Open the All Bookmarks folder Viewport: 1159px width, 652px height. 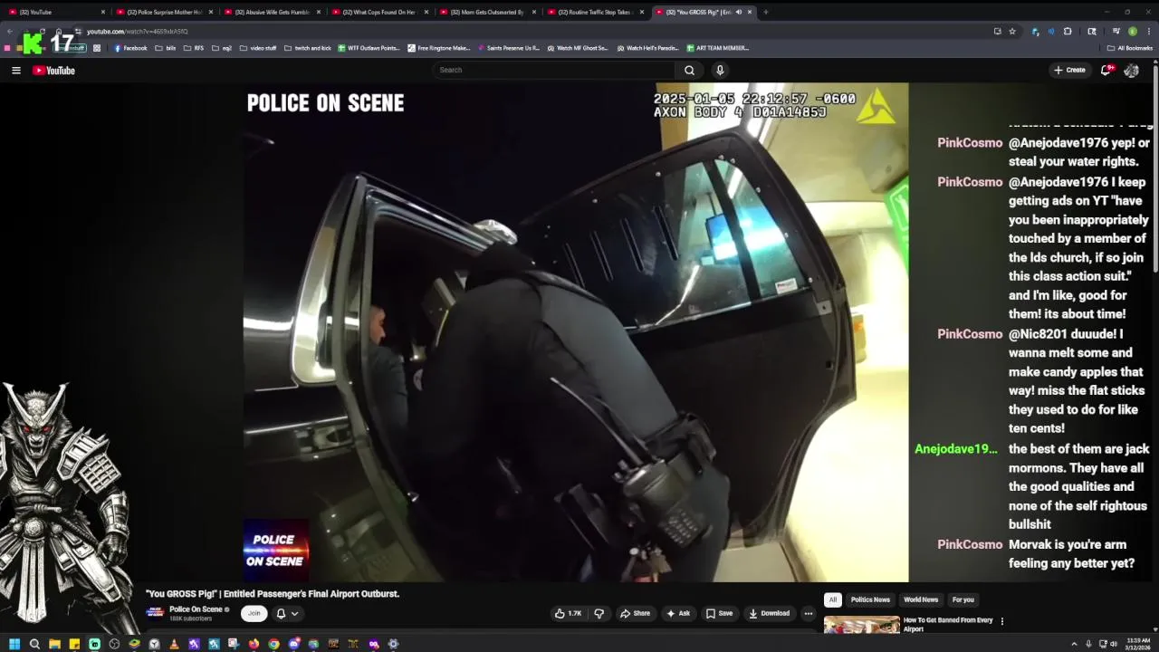[1130, 48]
